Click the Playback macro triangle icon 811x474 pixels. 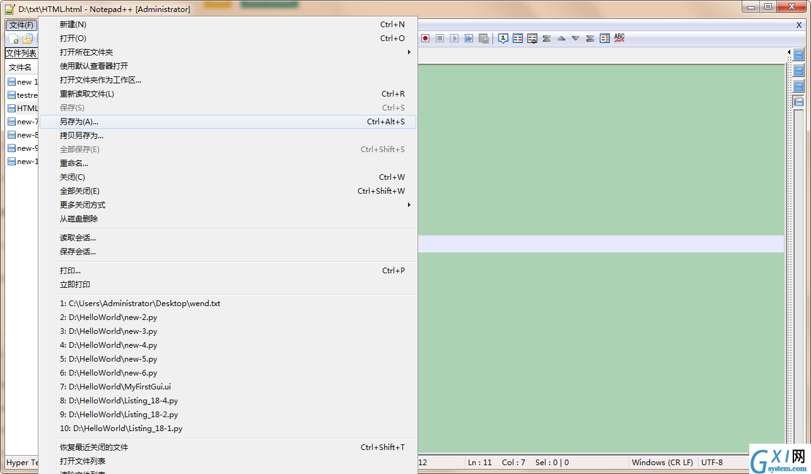pos(455,39)
